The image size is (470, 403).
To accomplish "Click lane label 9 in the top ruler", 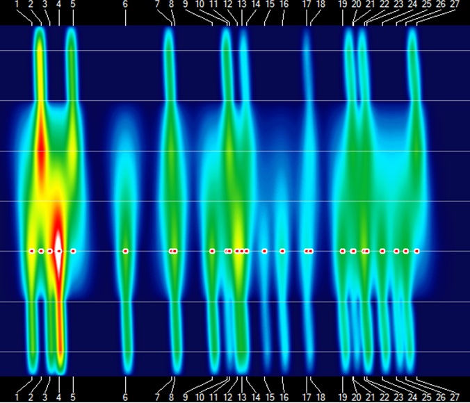I will click(186, 4).
